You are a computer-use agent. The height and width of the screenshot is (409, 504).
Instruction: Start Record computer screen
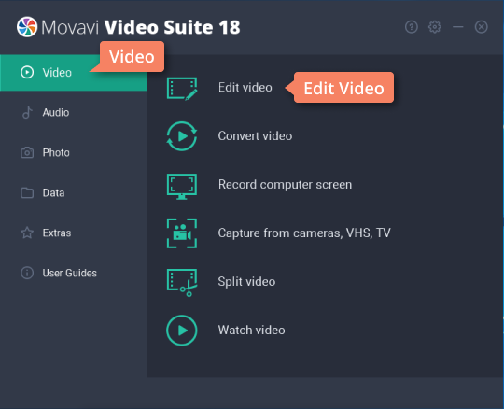point(285,185)
